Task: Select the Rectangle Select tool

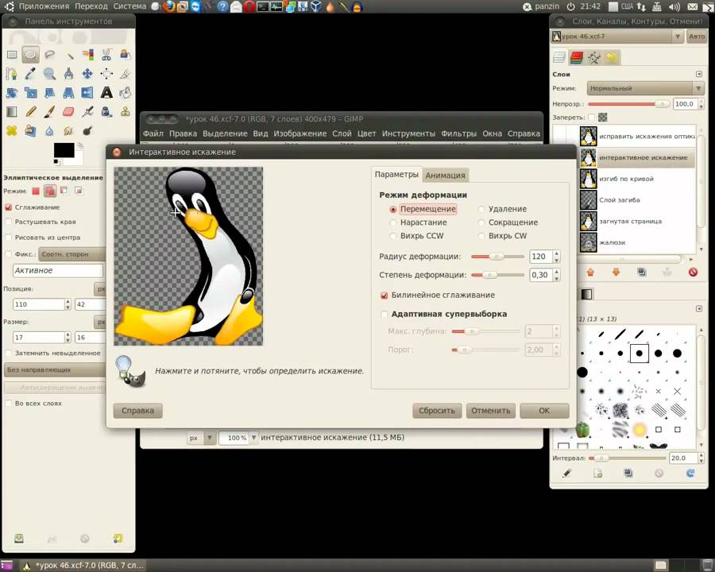Action: tap(12, 55)
